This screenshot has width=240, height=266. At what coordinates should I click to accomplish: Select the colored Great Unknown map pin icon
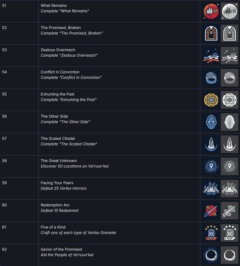click(x=211, y=166)
